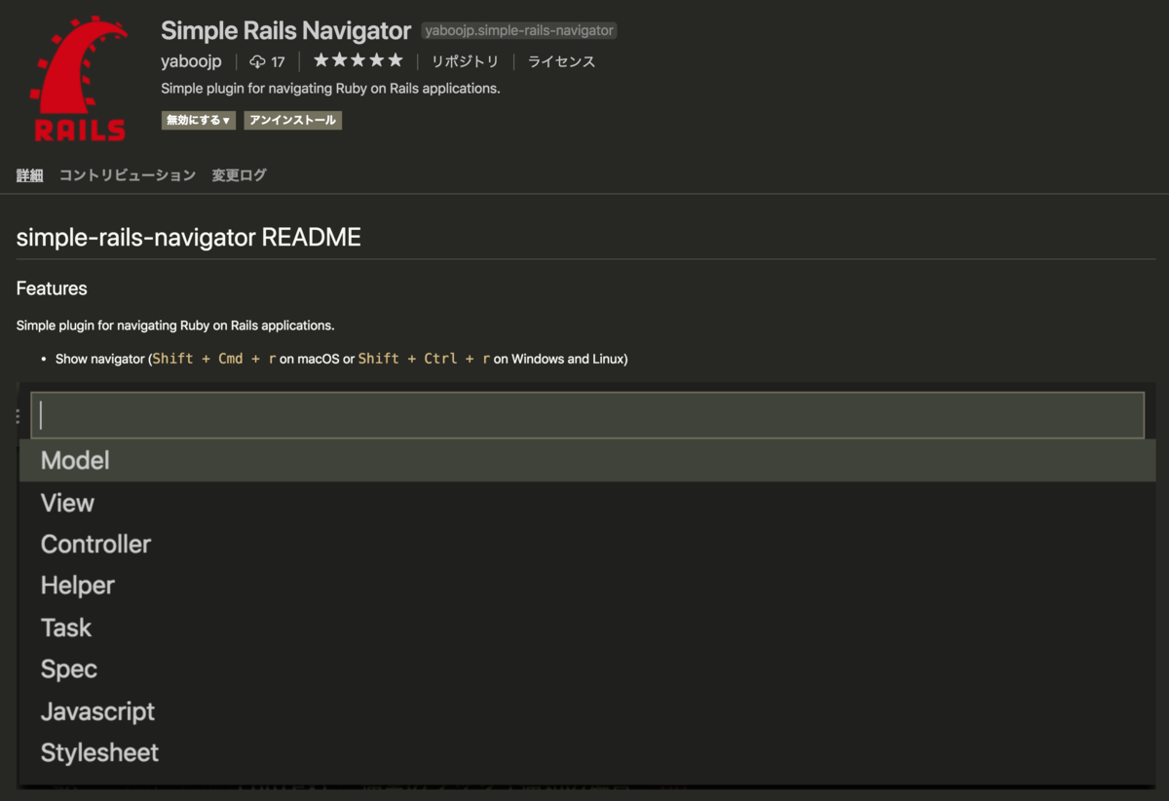Viewport: 1169px width, 801px height.
Task: Click the five-star rating
Action: pos(358,60)
